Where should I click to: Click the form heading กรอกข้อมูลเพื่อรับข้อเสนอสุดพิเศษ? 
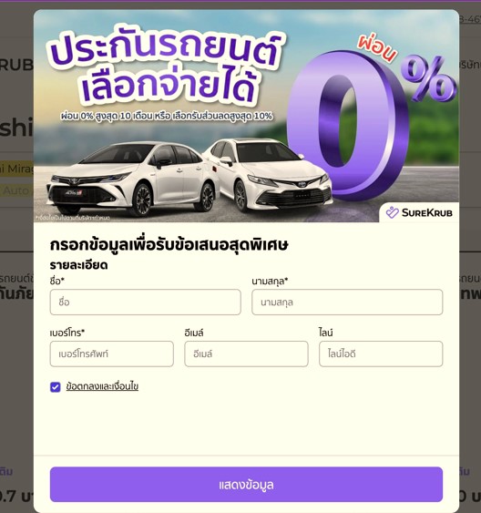pyautogui.click(x=169, y=244)
